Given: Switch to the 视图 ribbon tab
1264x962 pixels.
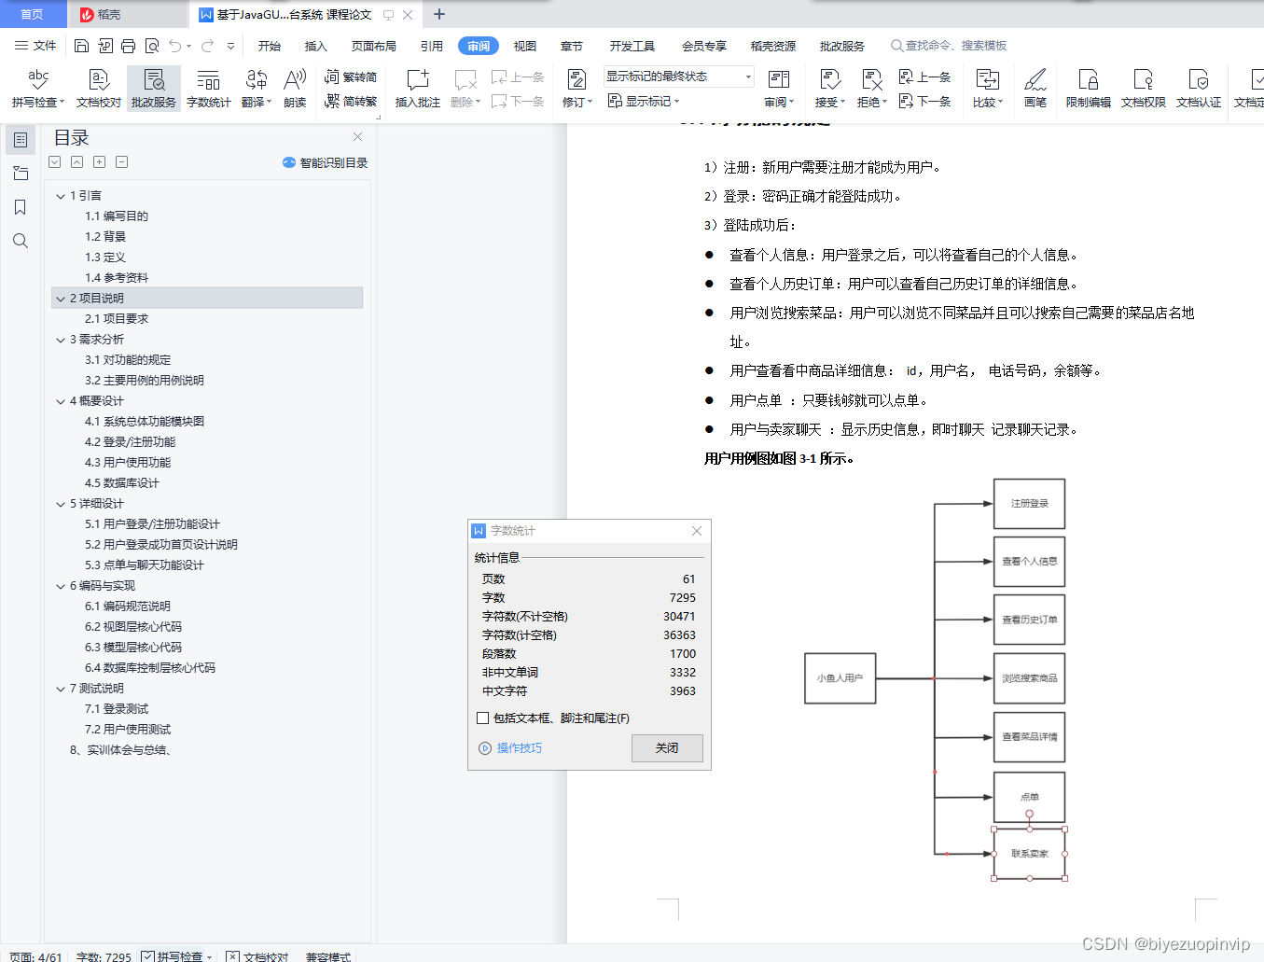Looking at the screenshot, I should [525, 46].
